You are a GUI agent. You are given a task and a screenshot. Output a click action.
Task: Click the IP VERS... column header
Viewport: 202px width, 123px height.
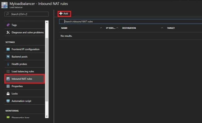[x=111, y=28]
